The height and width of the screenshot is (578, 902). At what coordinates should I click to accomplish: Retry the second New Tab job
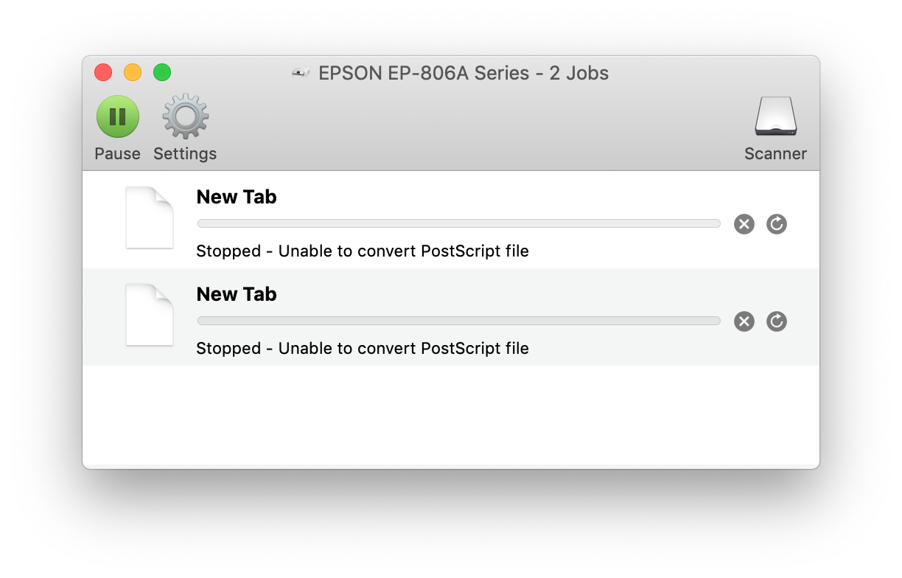777,321
